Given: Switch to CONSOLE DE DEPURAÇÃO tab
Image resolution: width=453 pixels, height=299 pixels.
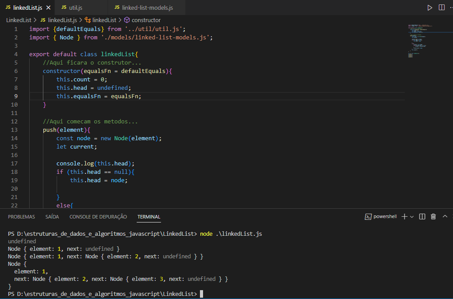Looking at the screenshot, I should click(98, 217).
